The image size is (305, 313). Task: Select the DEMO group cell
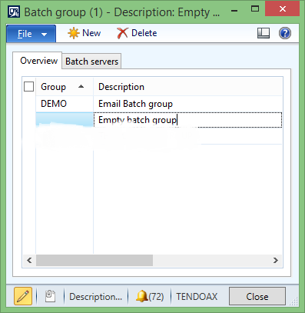coord(65,104)
